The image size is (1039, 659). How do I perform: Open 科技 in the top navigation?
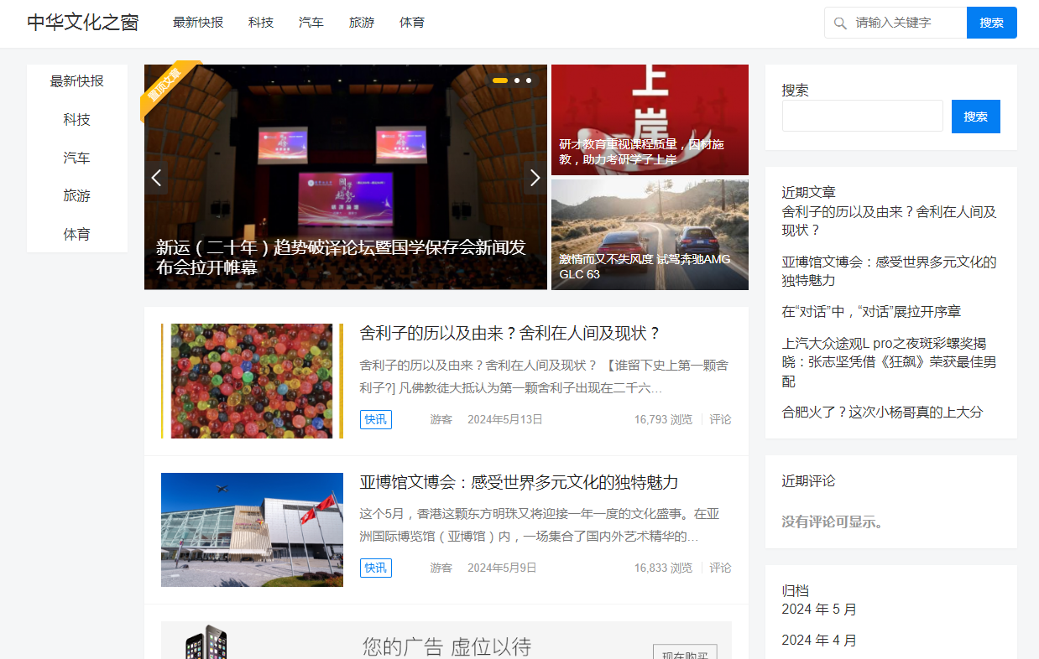pyautogui.click(x=261, y=23)
